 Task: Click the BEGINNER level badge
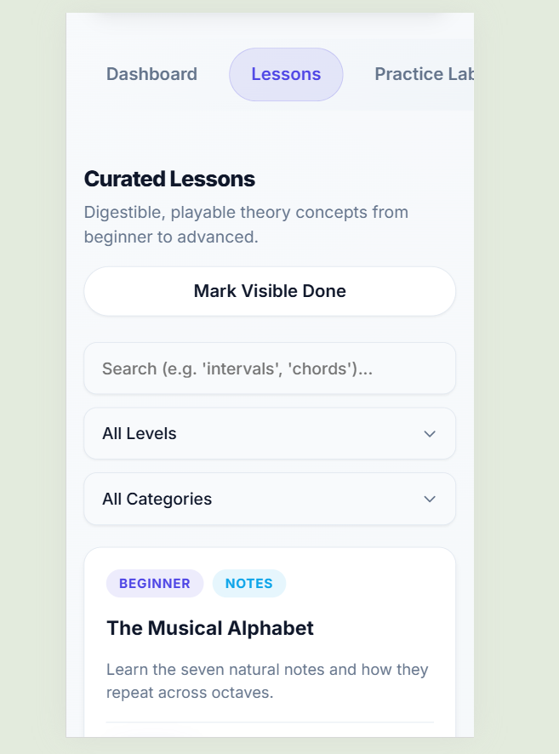(x=155, y=584)
